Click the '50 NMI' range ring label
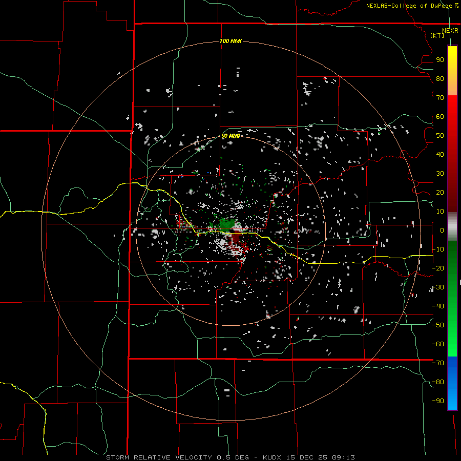461x461 pixels. coord(230,136)
